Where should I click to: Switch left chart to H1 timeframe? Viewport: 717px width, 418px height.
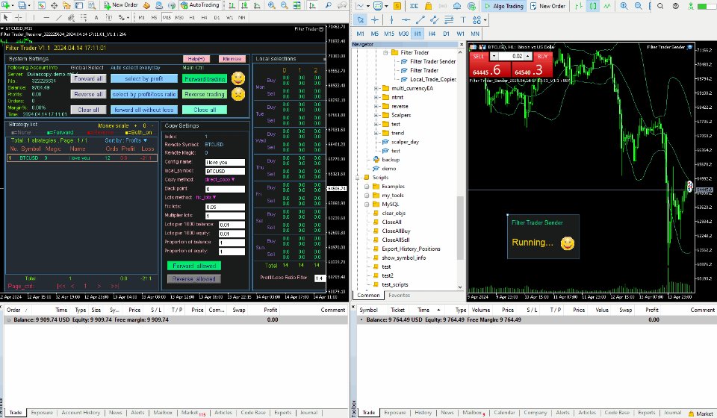coord(192,17)
